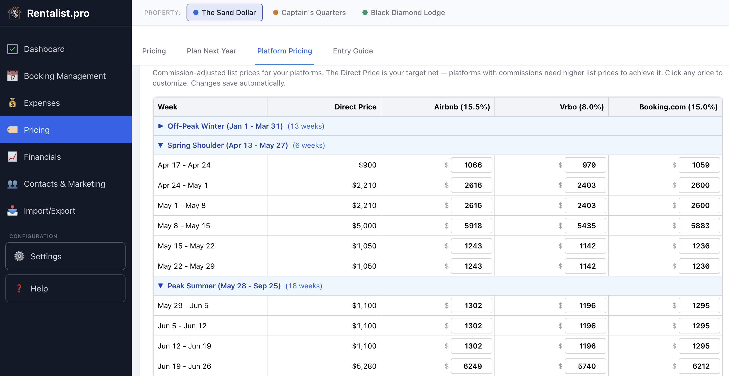Image resolution: width=729 pixels, height=376 pixels.
Task: Select The Sand Dollar property
Action: point(224,12)
